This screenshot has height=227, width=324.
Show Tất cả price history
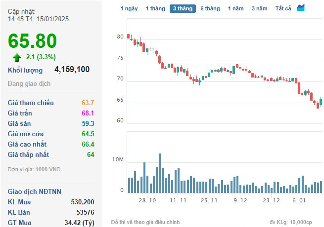[283, 9]
